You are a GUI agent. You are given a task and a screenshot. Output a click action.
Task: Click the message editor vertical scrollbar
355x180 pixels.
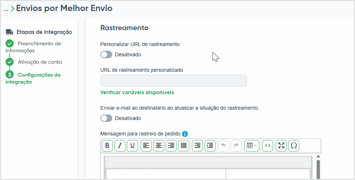(x=318, y=169)
